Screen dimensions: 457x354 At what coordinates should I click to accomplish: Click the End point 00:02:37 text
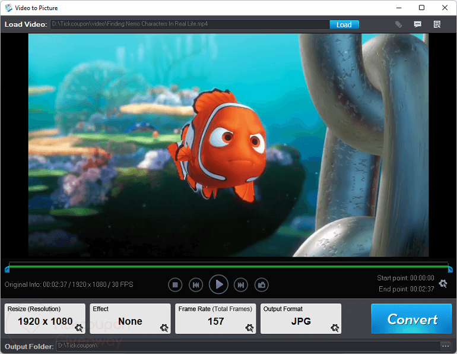pos(407,289)
